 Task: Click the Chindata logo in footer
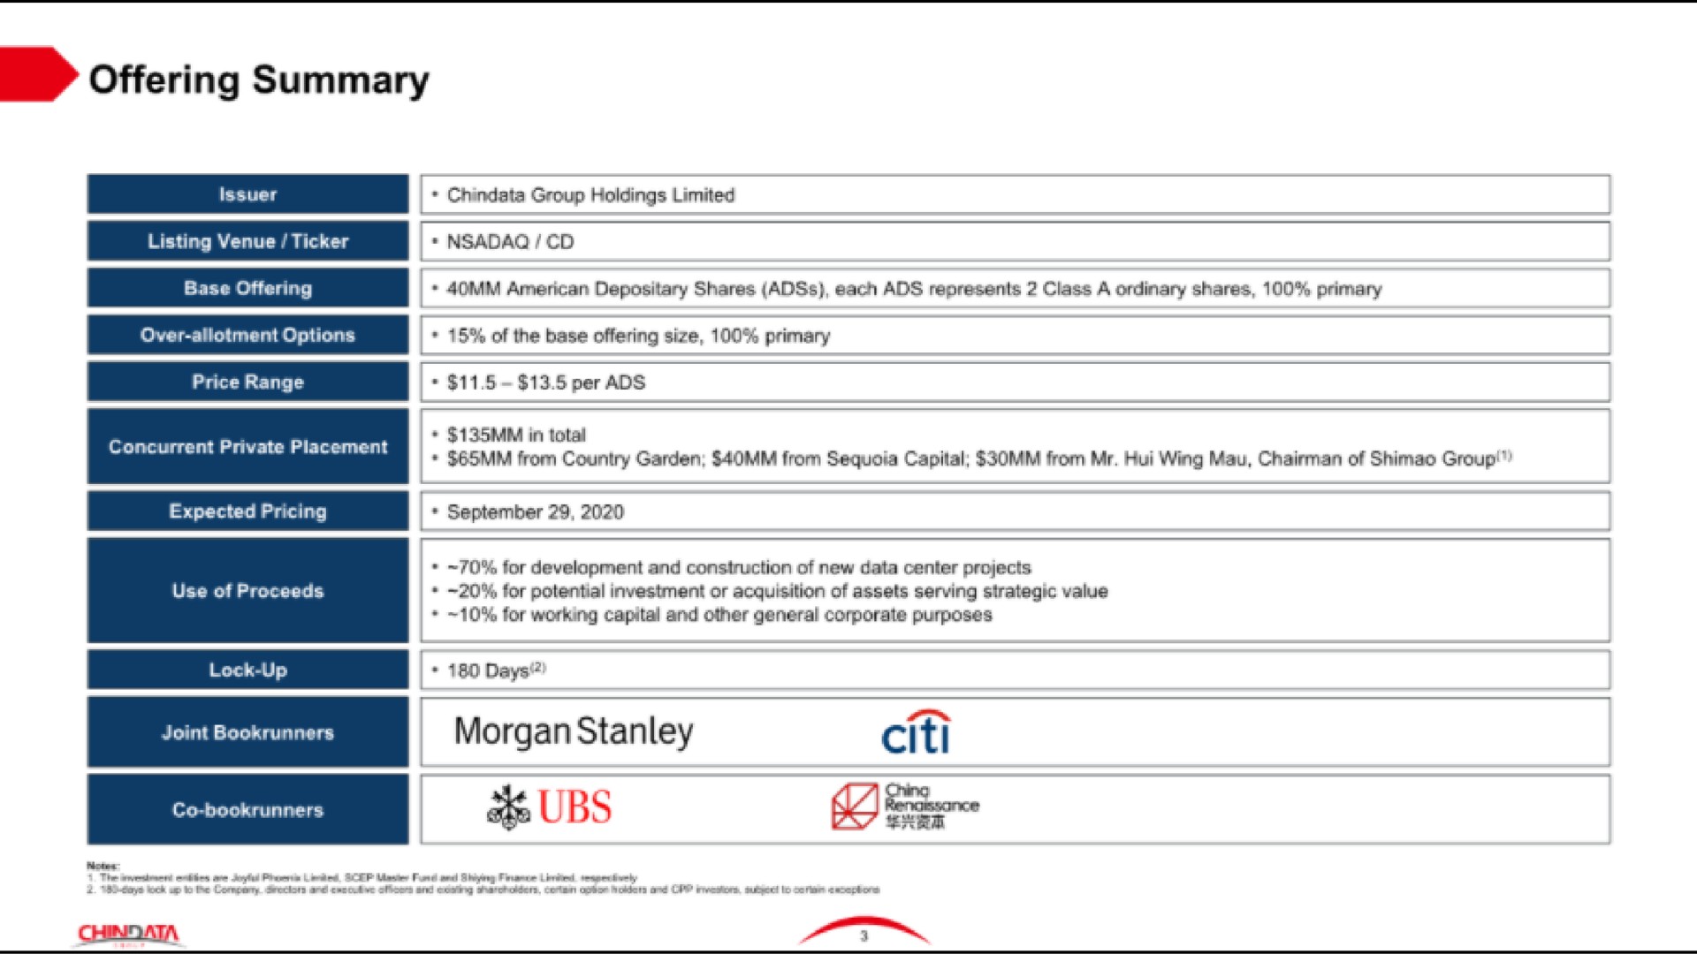coord(128,935)
